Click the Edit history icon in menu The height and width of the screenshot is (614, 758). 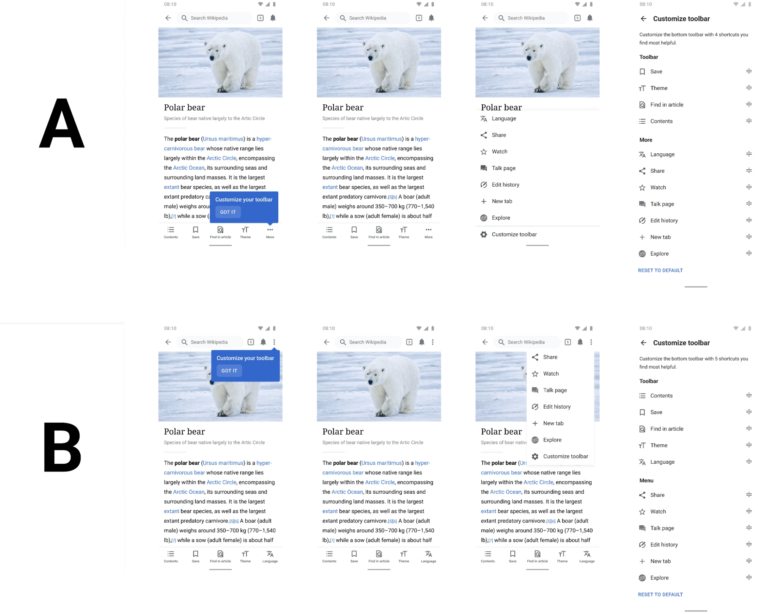(535, 407)
